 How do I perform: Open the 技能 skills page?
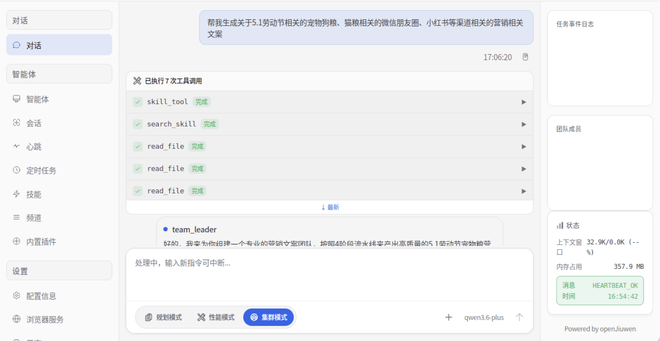[x=59, y=194]
